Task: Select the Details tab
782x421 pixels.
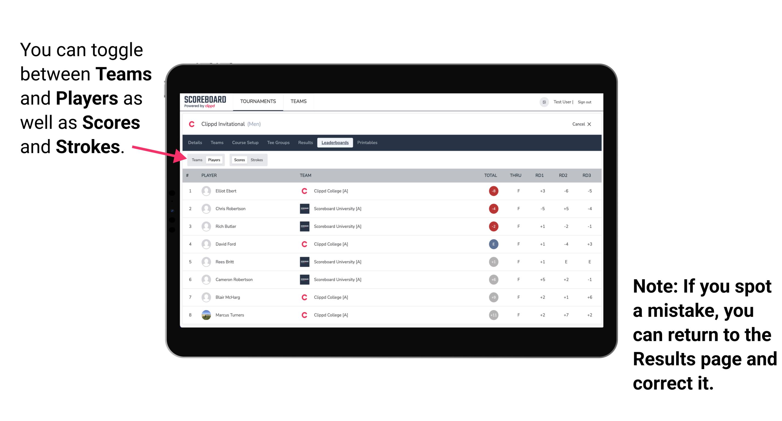Action: tap(196, 143)
